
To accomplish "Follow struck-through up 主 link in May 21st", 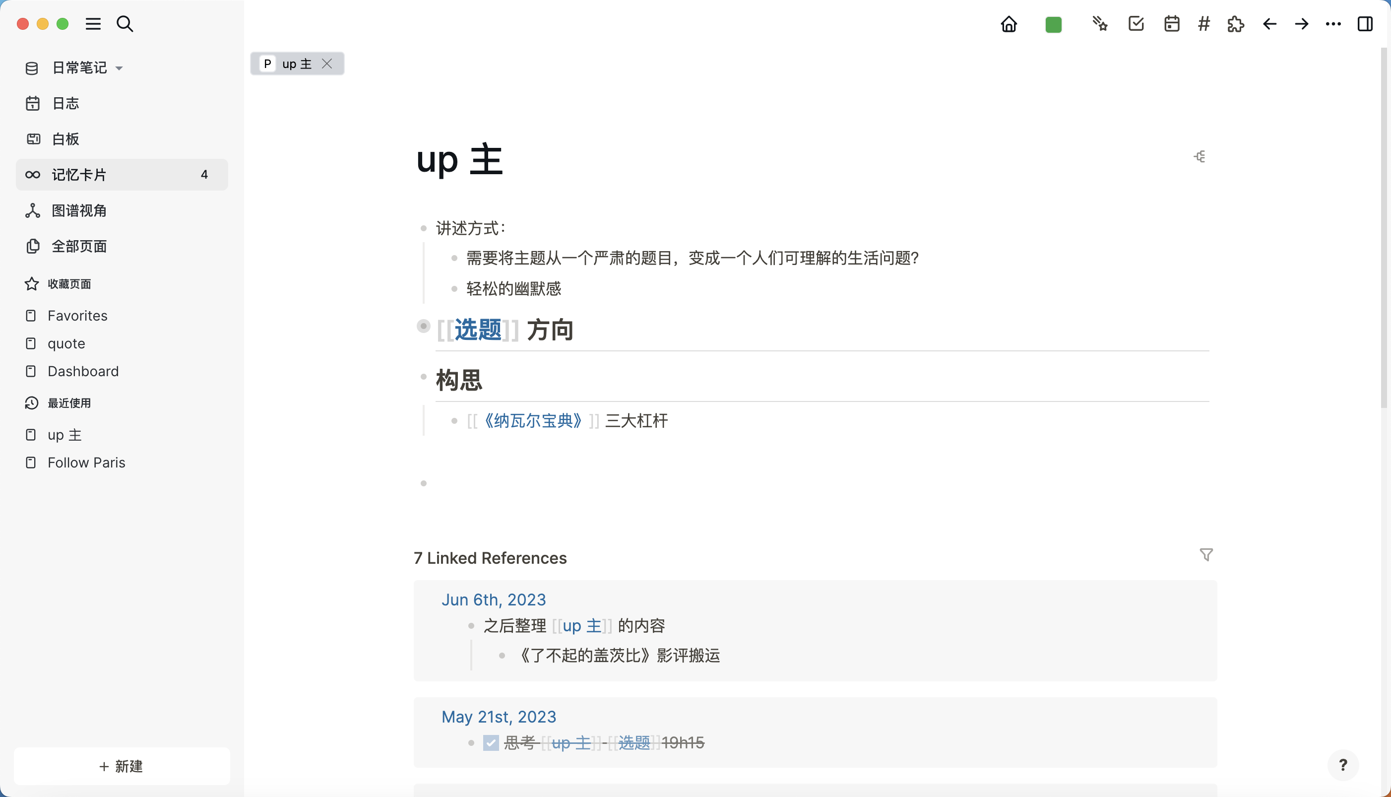I will coord(571,743).
